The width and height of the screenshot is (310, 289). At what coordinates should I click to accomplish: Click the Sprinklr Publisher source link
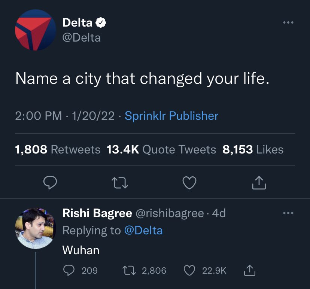[171, 116]
